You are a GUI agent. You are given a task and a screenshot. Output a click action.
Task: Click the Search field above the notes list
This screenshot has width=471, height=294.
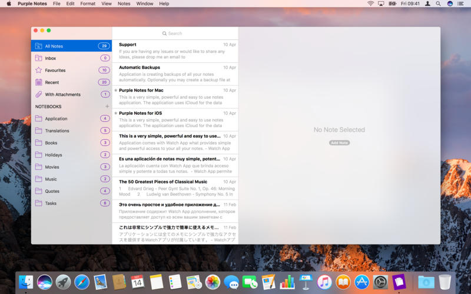coord(175,34)
